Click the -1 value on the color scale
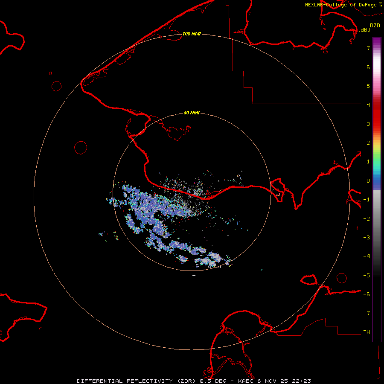384x384 pixels. pos(367,200)
